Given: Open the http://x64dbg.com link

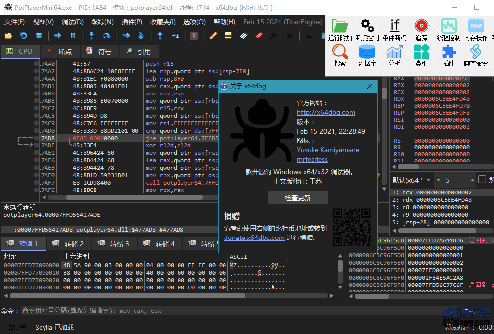Looking at the screenshot, I should [x=325, y=112].
